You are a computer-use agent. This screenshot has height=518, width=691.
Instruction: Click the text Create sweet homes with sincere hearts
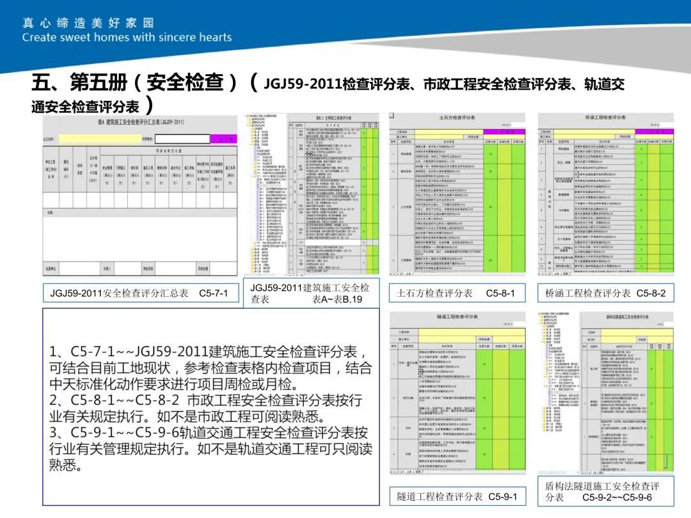click(127, 38)
